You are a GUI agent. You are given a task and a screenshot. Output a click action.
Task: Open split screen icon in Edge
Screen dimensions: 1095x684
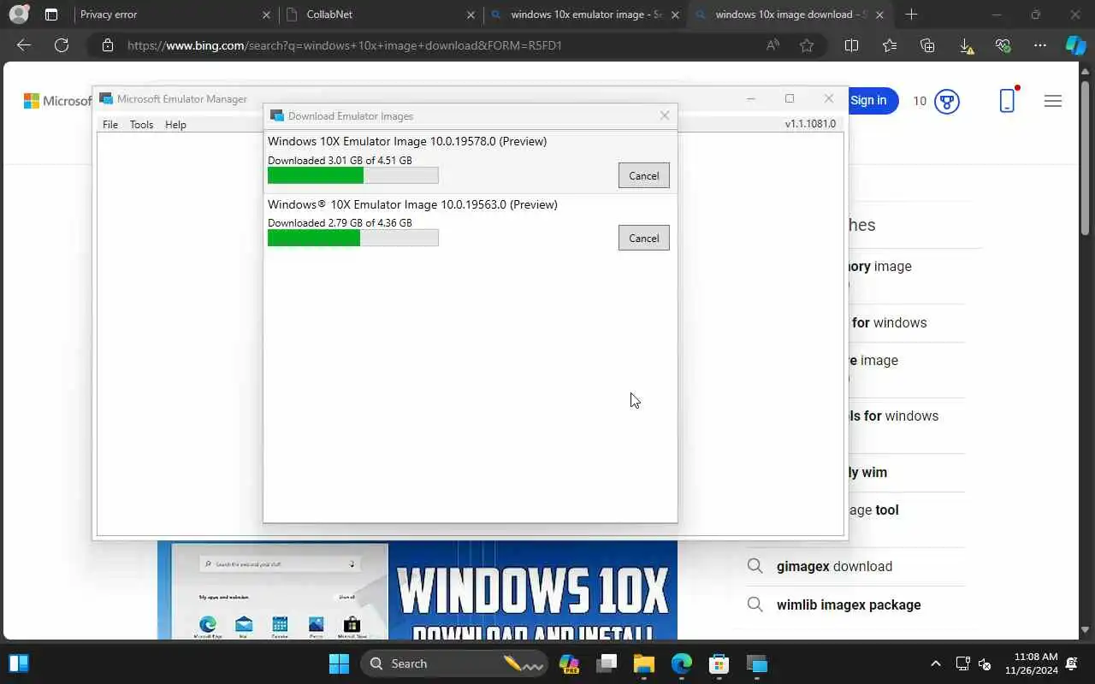point(851,45)
